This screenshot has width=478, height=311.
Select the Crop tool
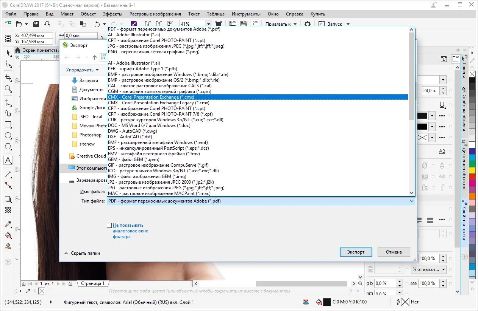[8, 77]
